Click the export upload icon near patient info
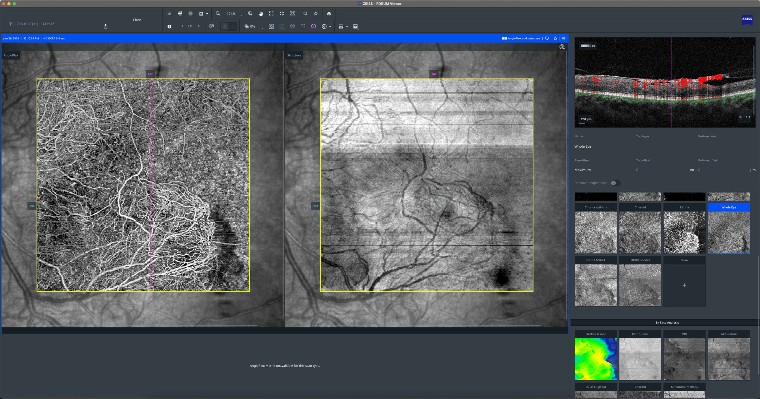Image resolution: width=760 pixels, height=399 pixels. point(105,26)
